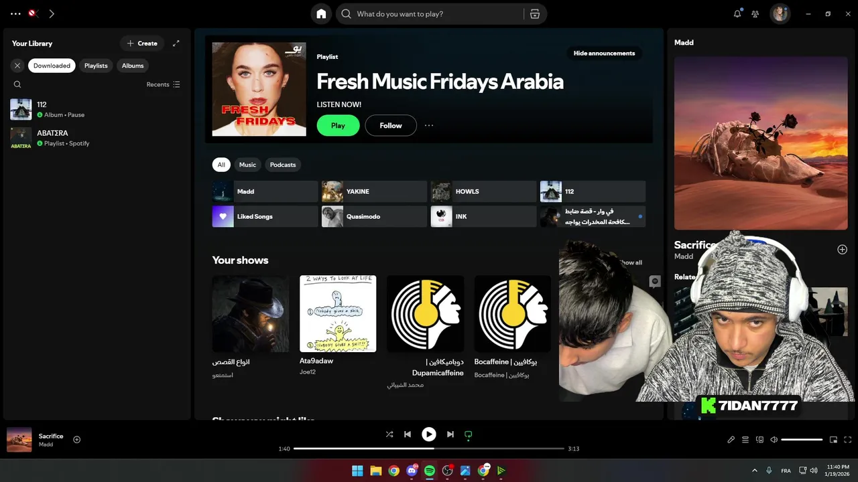This screenshot has width=858, height=482.
Task: Open the Madd shortcut tile
Action: (265, 191)
